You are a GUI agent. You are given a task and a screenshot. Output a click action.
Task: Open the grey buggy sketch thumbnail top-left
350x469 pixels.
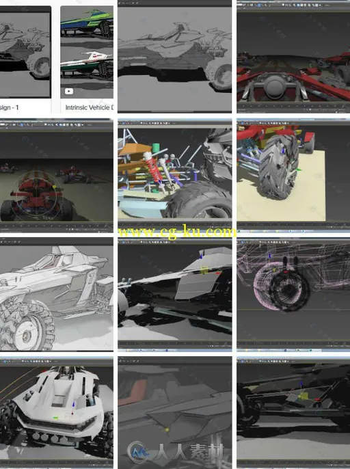[25, 52]
